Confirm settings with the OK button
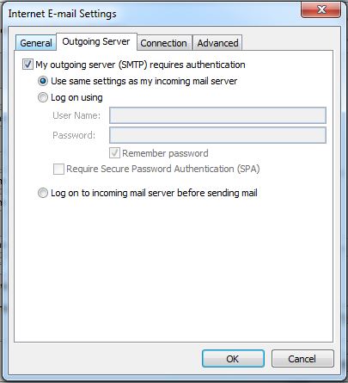This screenshot has height=383, width=348. click(233, 359)
